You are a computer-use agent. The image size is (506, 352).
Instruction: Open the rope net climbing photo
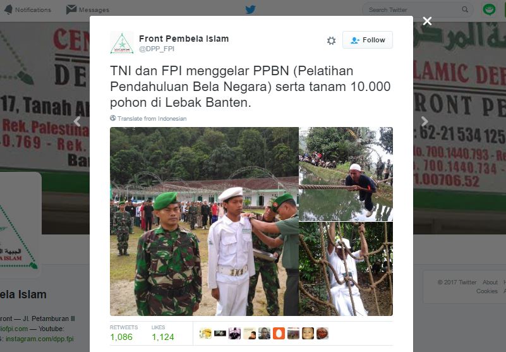346,269
